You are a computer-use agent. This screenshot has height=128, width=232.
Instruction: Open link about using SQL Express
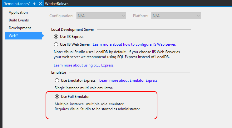(x=84, y=65)
